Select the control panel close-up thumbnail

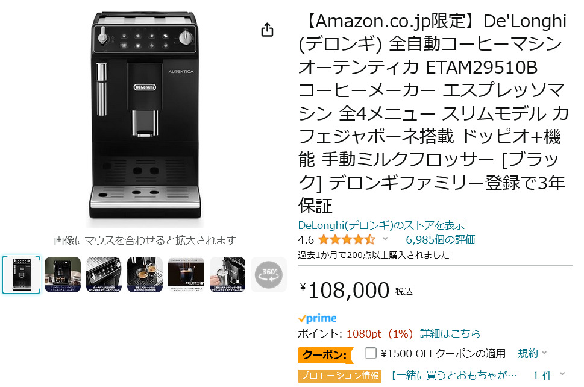pyautogui.click(x=104, y=275)
